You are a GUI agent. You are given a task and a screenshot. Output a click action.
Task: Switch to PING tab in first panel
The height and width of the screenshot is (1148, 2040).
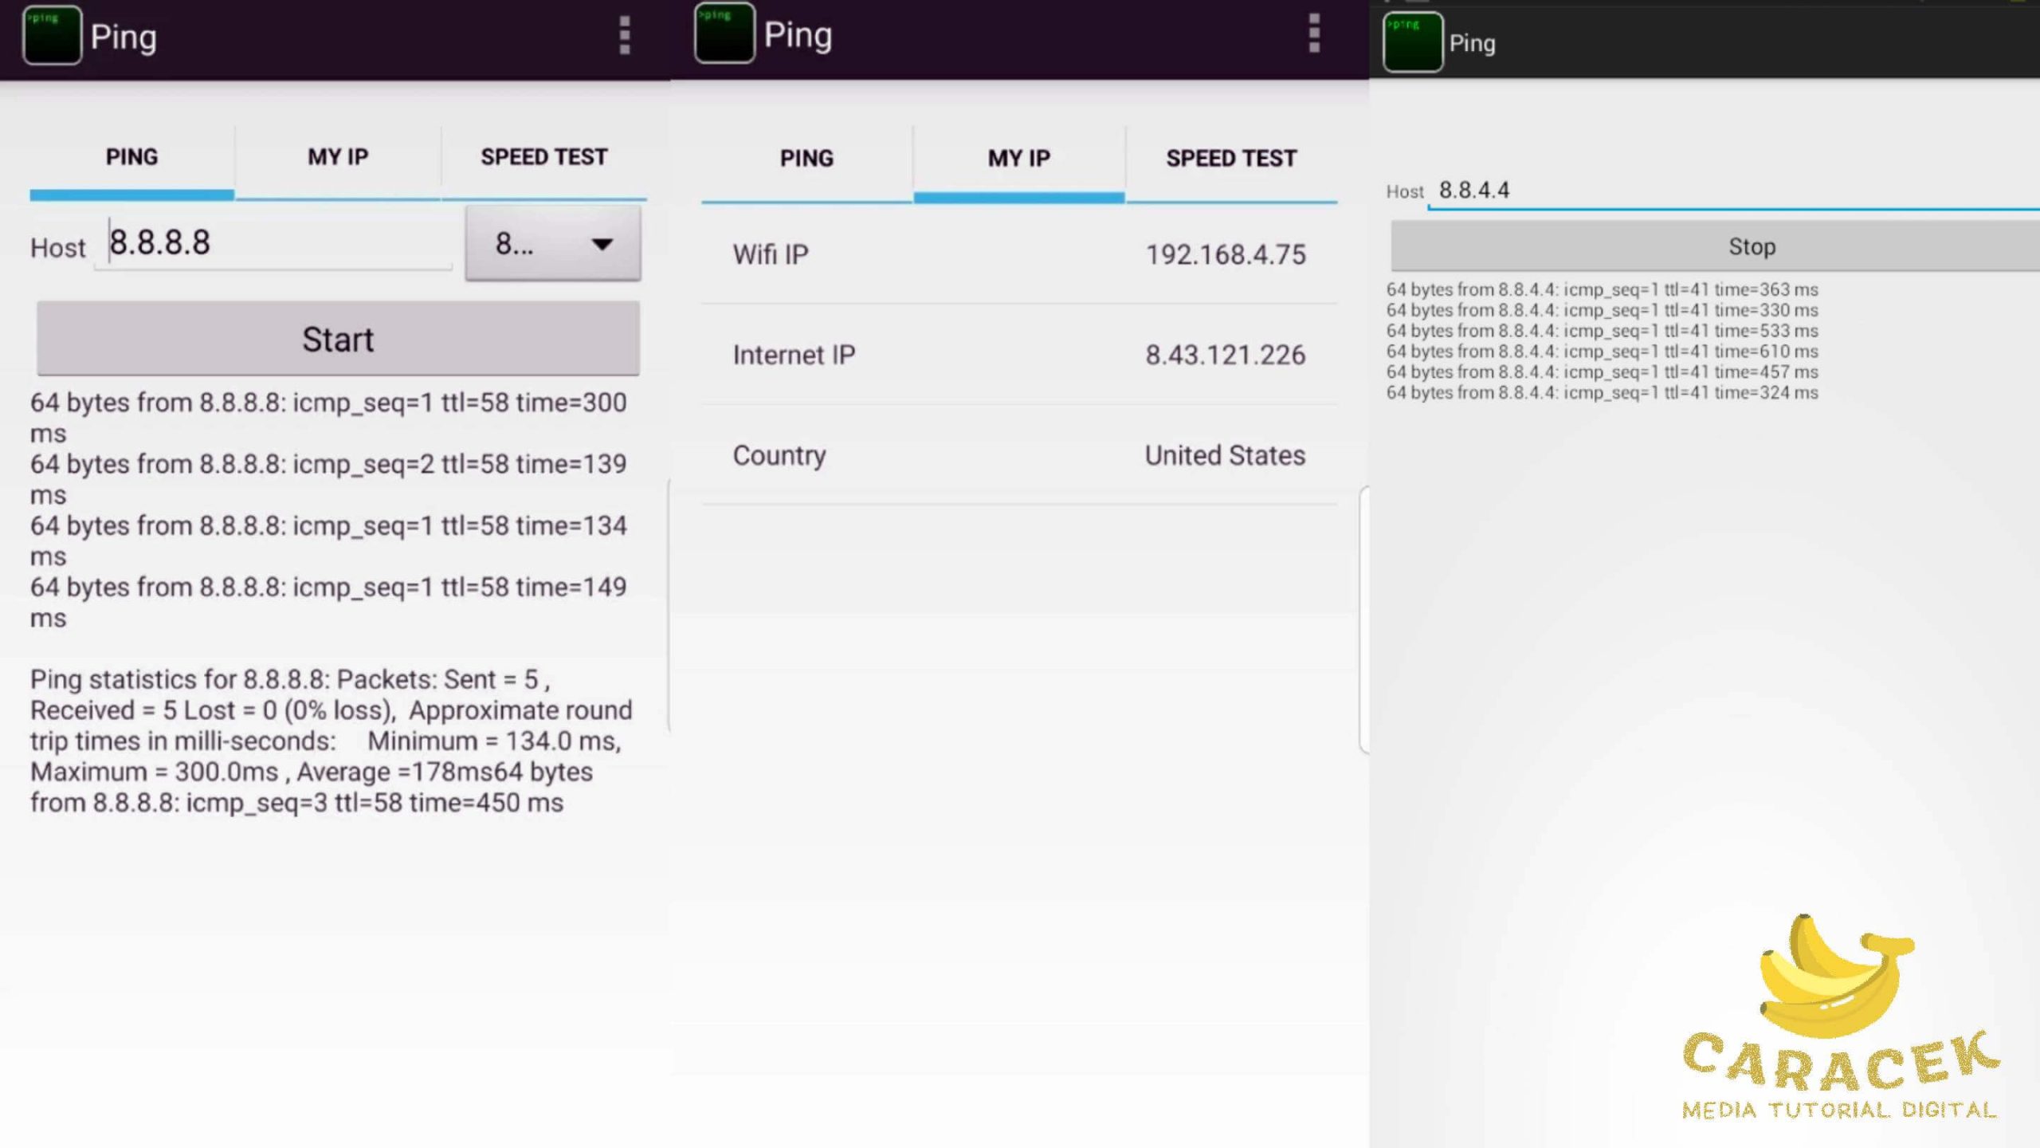131,155
